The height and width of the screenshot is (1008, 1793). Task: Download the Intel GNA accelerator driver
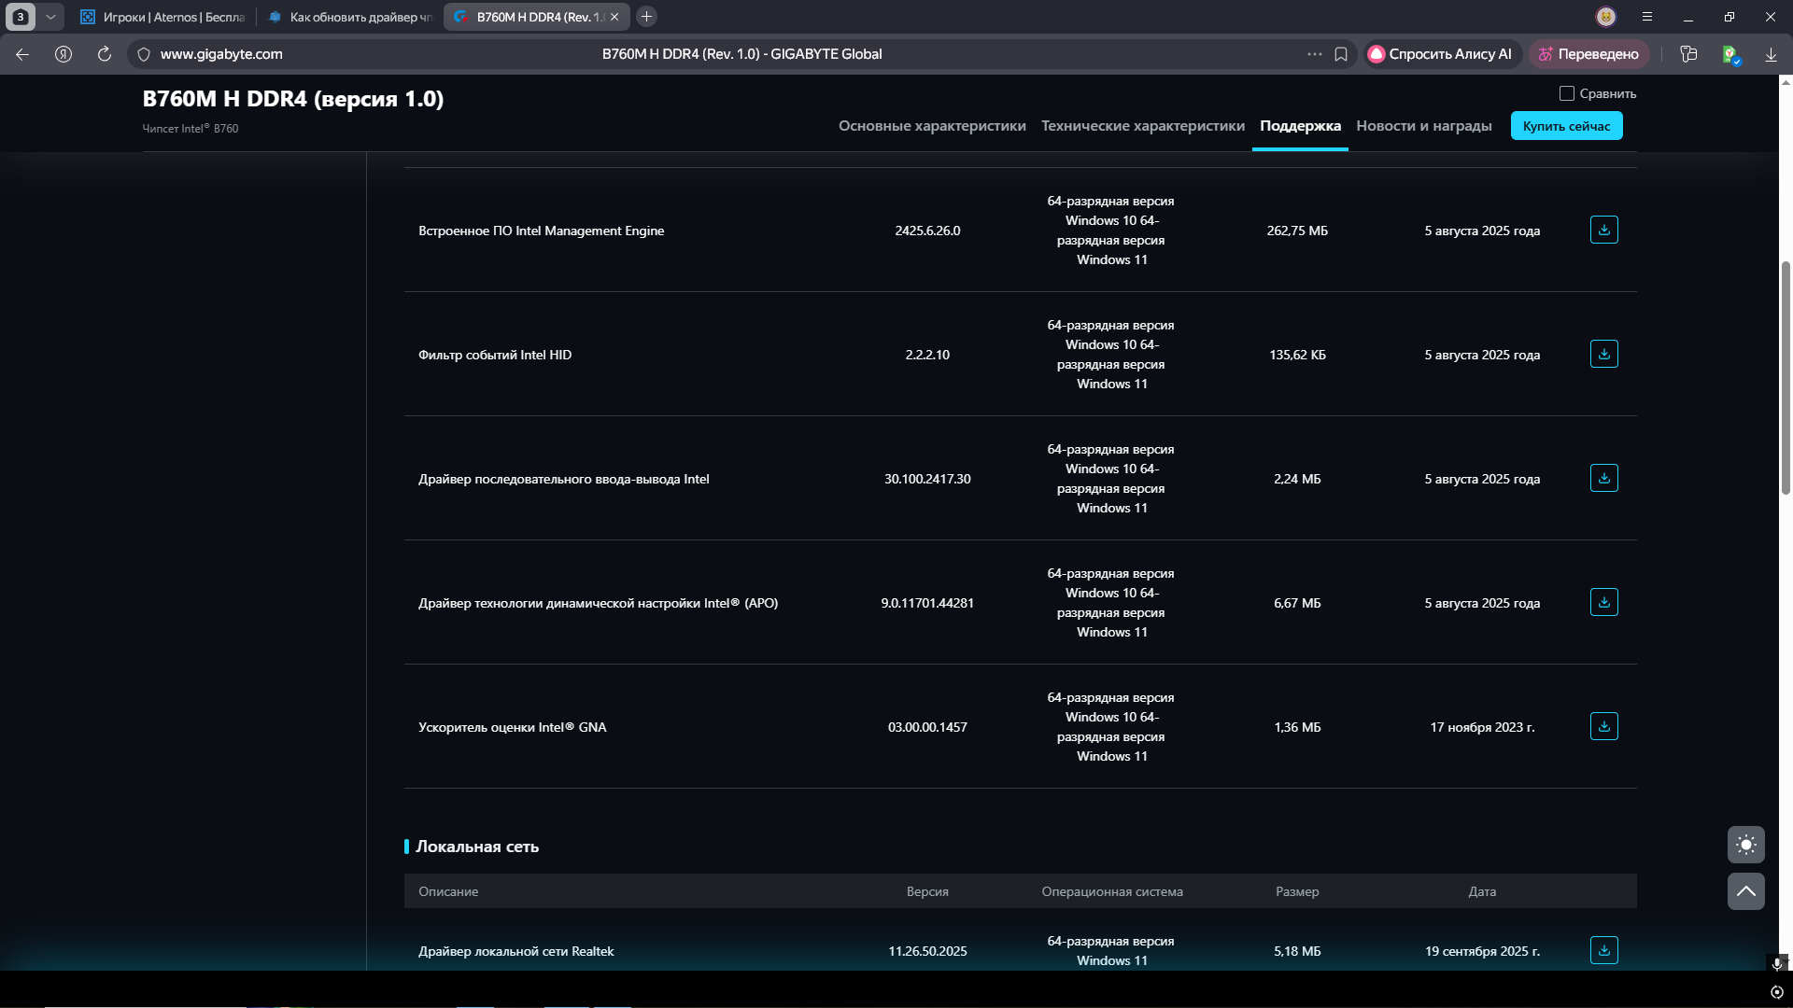click(x=1603, y=726)
